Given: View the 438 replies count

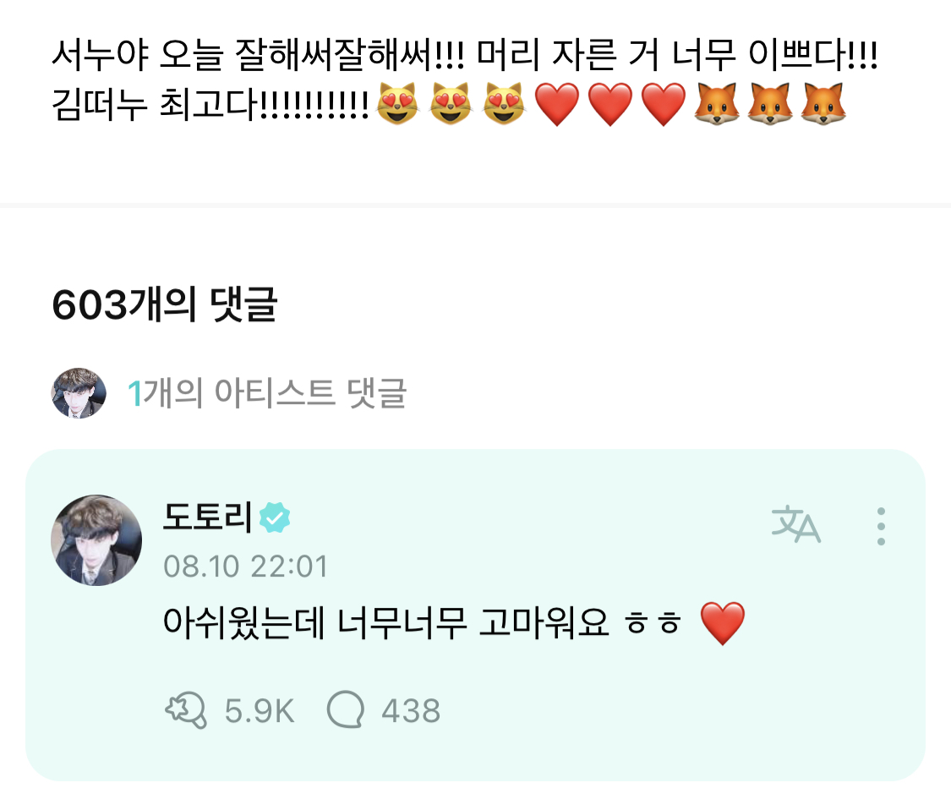Looking at the screenshot, I should click(411, 711).
